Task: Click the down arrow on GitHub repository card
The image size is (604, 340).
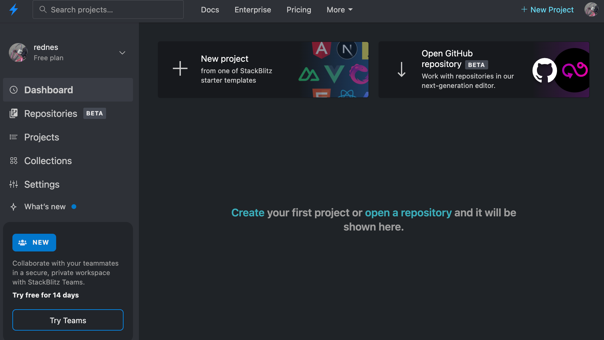Action: 401,70
